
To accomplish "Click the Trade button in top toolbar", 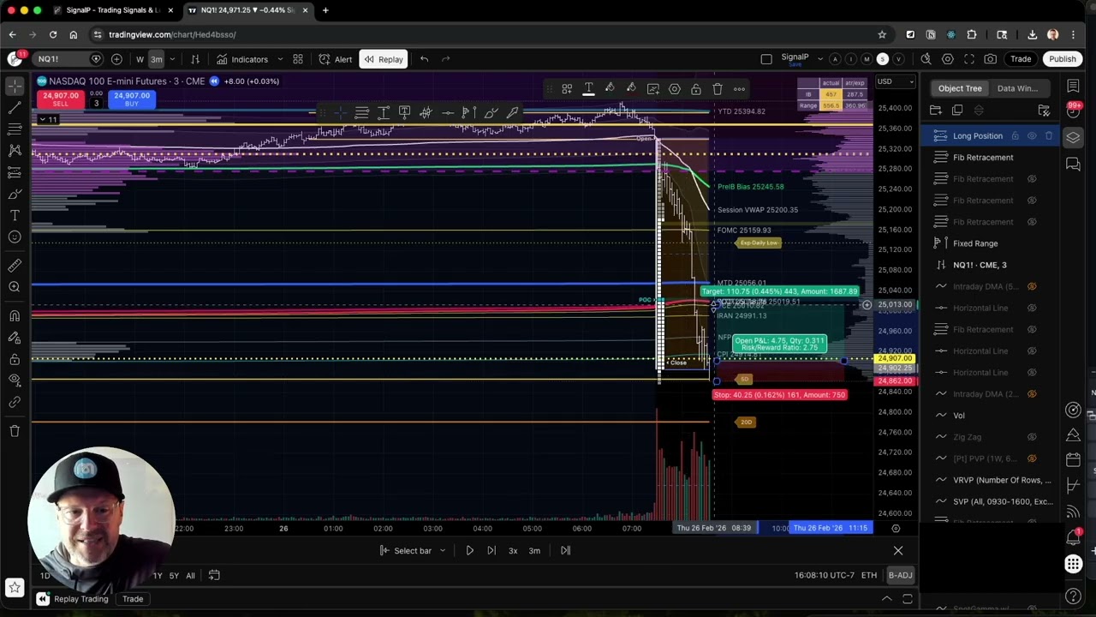I will 1021,59.
